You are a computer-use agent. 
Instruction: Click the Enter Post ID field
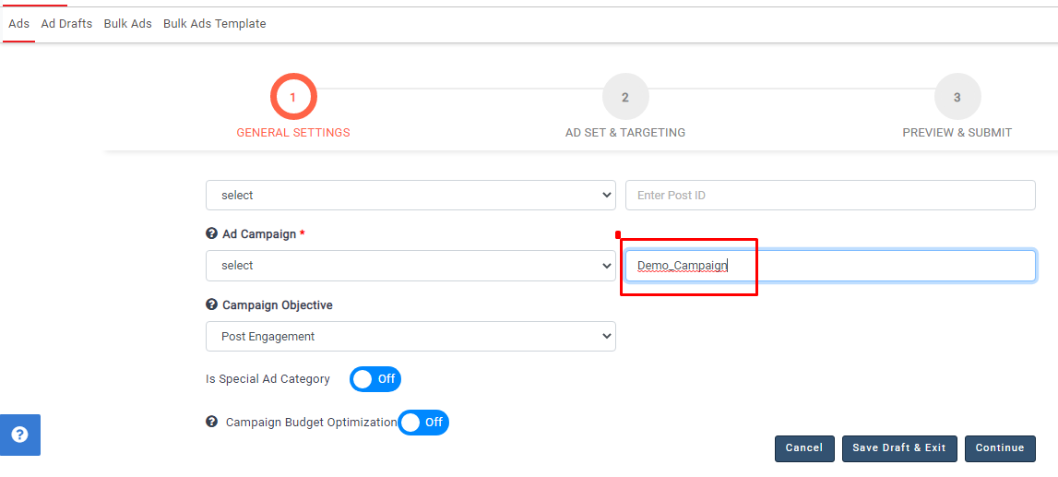pyautogui.click(x=830, y=196)
